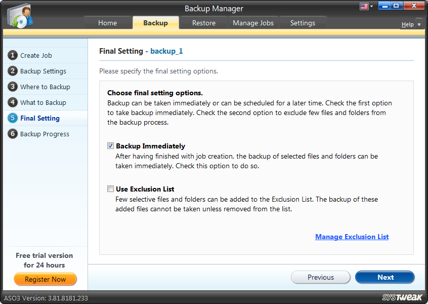Select step 5 Final Setting icon
The image size is (428, 304).
[x=13, y=118]
